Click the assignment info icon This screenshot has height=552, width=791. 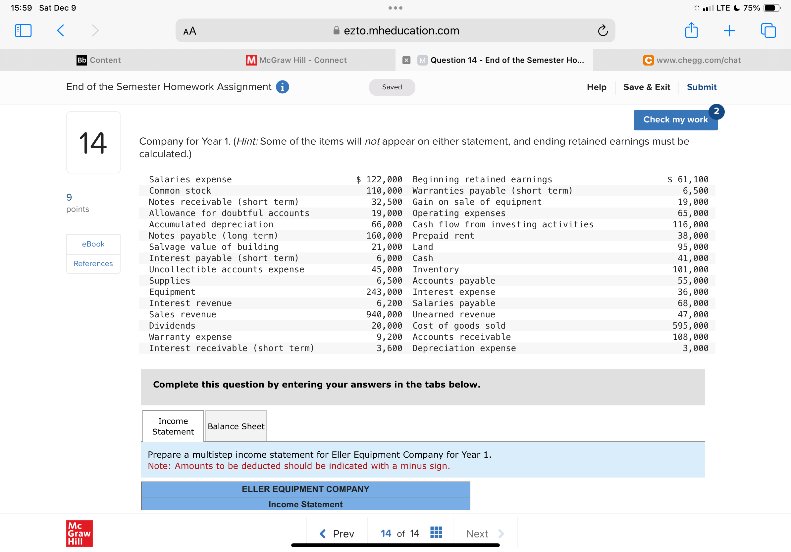click(282, 87)
